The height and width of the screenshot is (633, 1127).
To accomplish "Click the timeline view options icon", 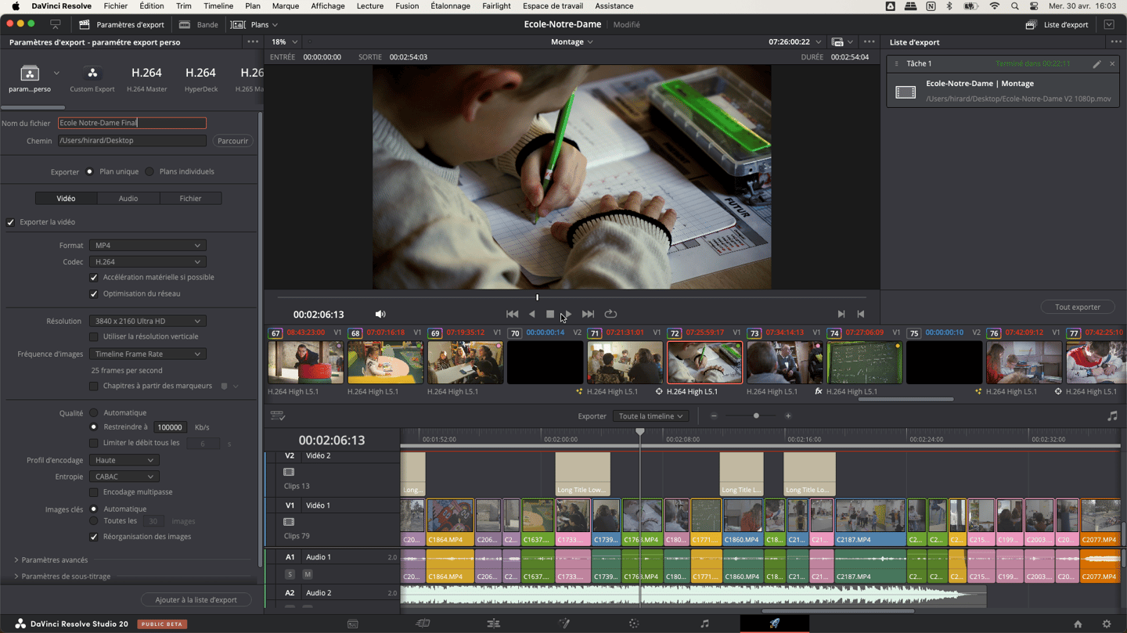I will (278, 416).
